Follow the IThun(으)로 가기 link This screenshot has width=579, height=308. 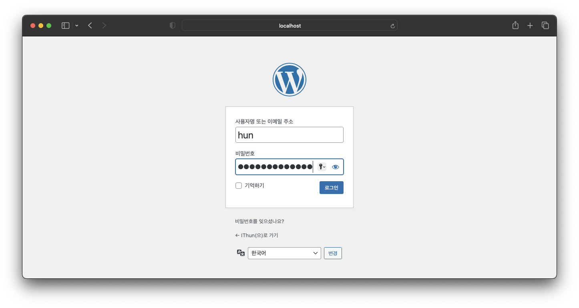click(x=257, y=235)
